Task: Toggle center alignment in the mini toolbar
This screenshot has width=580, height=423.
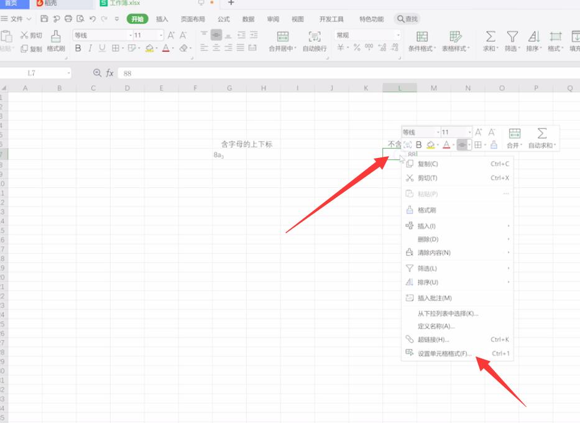Action: [462, 145]
